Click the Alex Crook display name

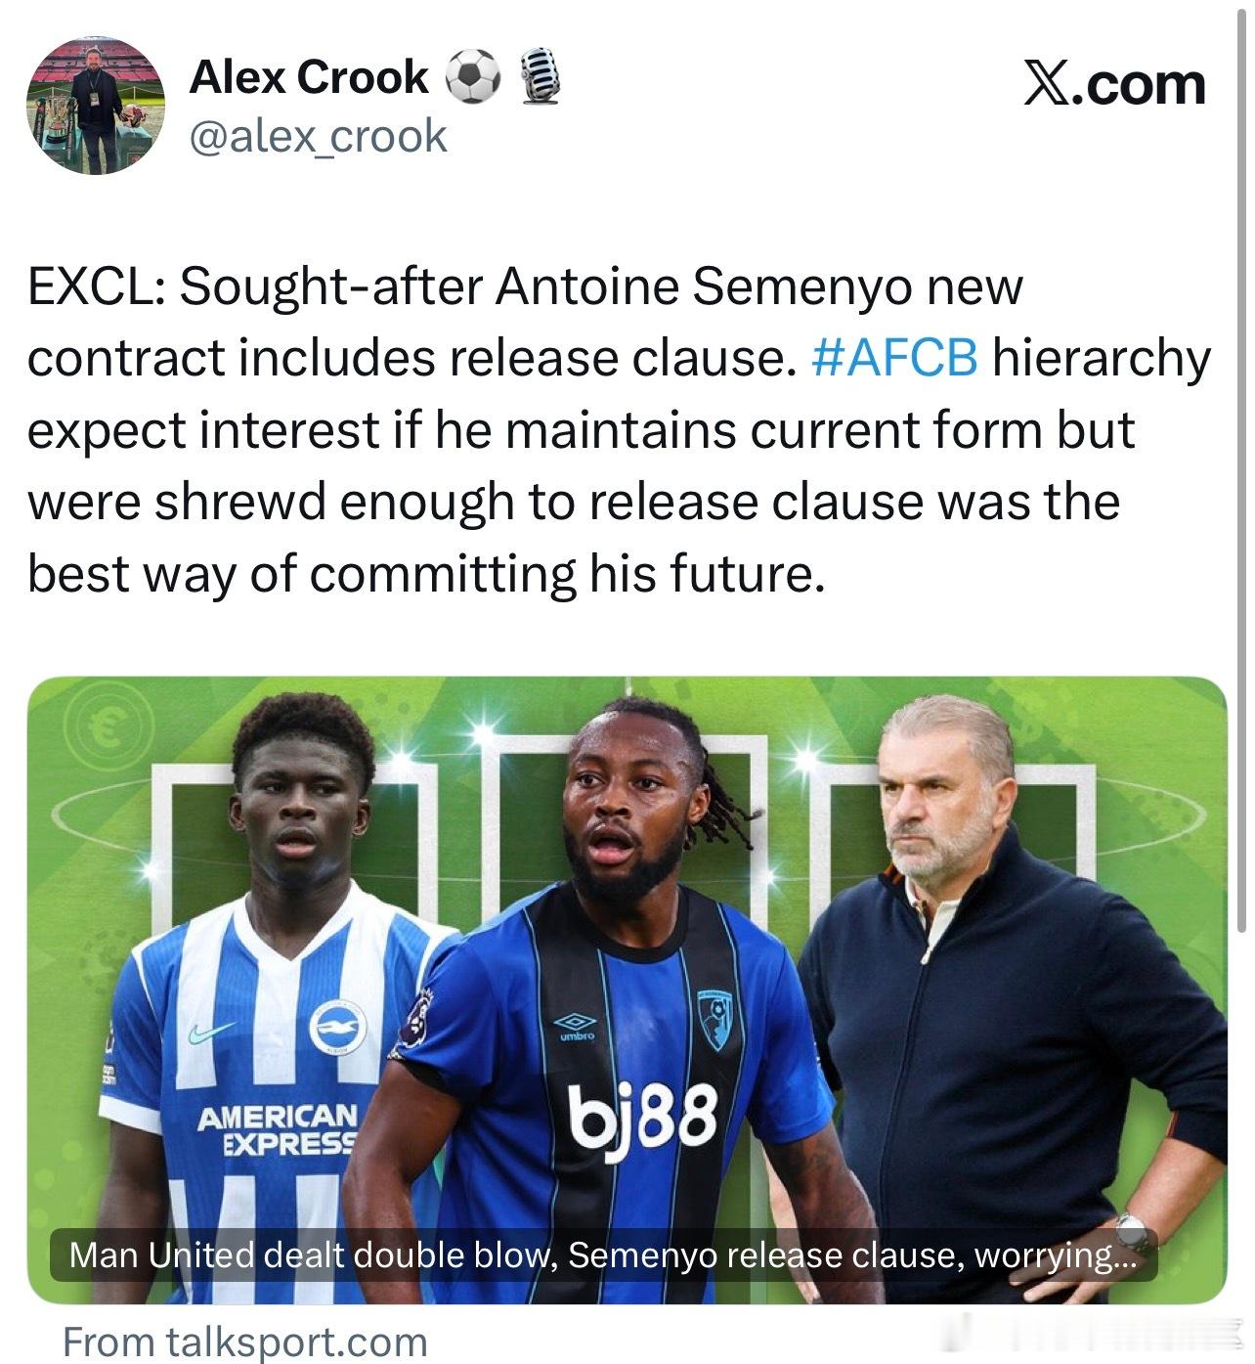point(309,77)
